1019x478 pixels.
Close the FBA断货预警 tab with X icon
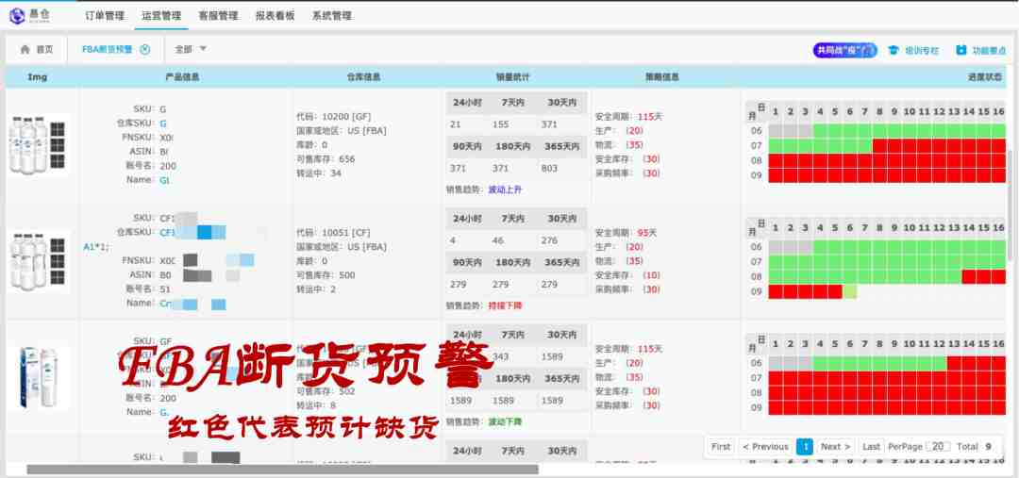[144, 50]
